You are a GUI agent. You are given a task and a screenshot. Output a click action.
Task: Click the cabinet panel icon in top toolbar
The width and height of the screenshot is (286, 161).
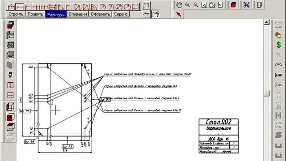259,5
